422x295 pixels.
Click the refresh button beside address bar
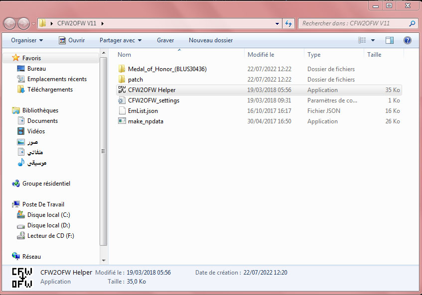coord(288,23)
